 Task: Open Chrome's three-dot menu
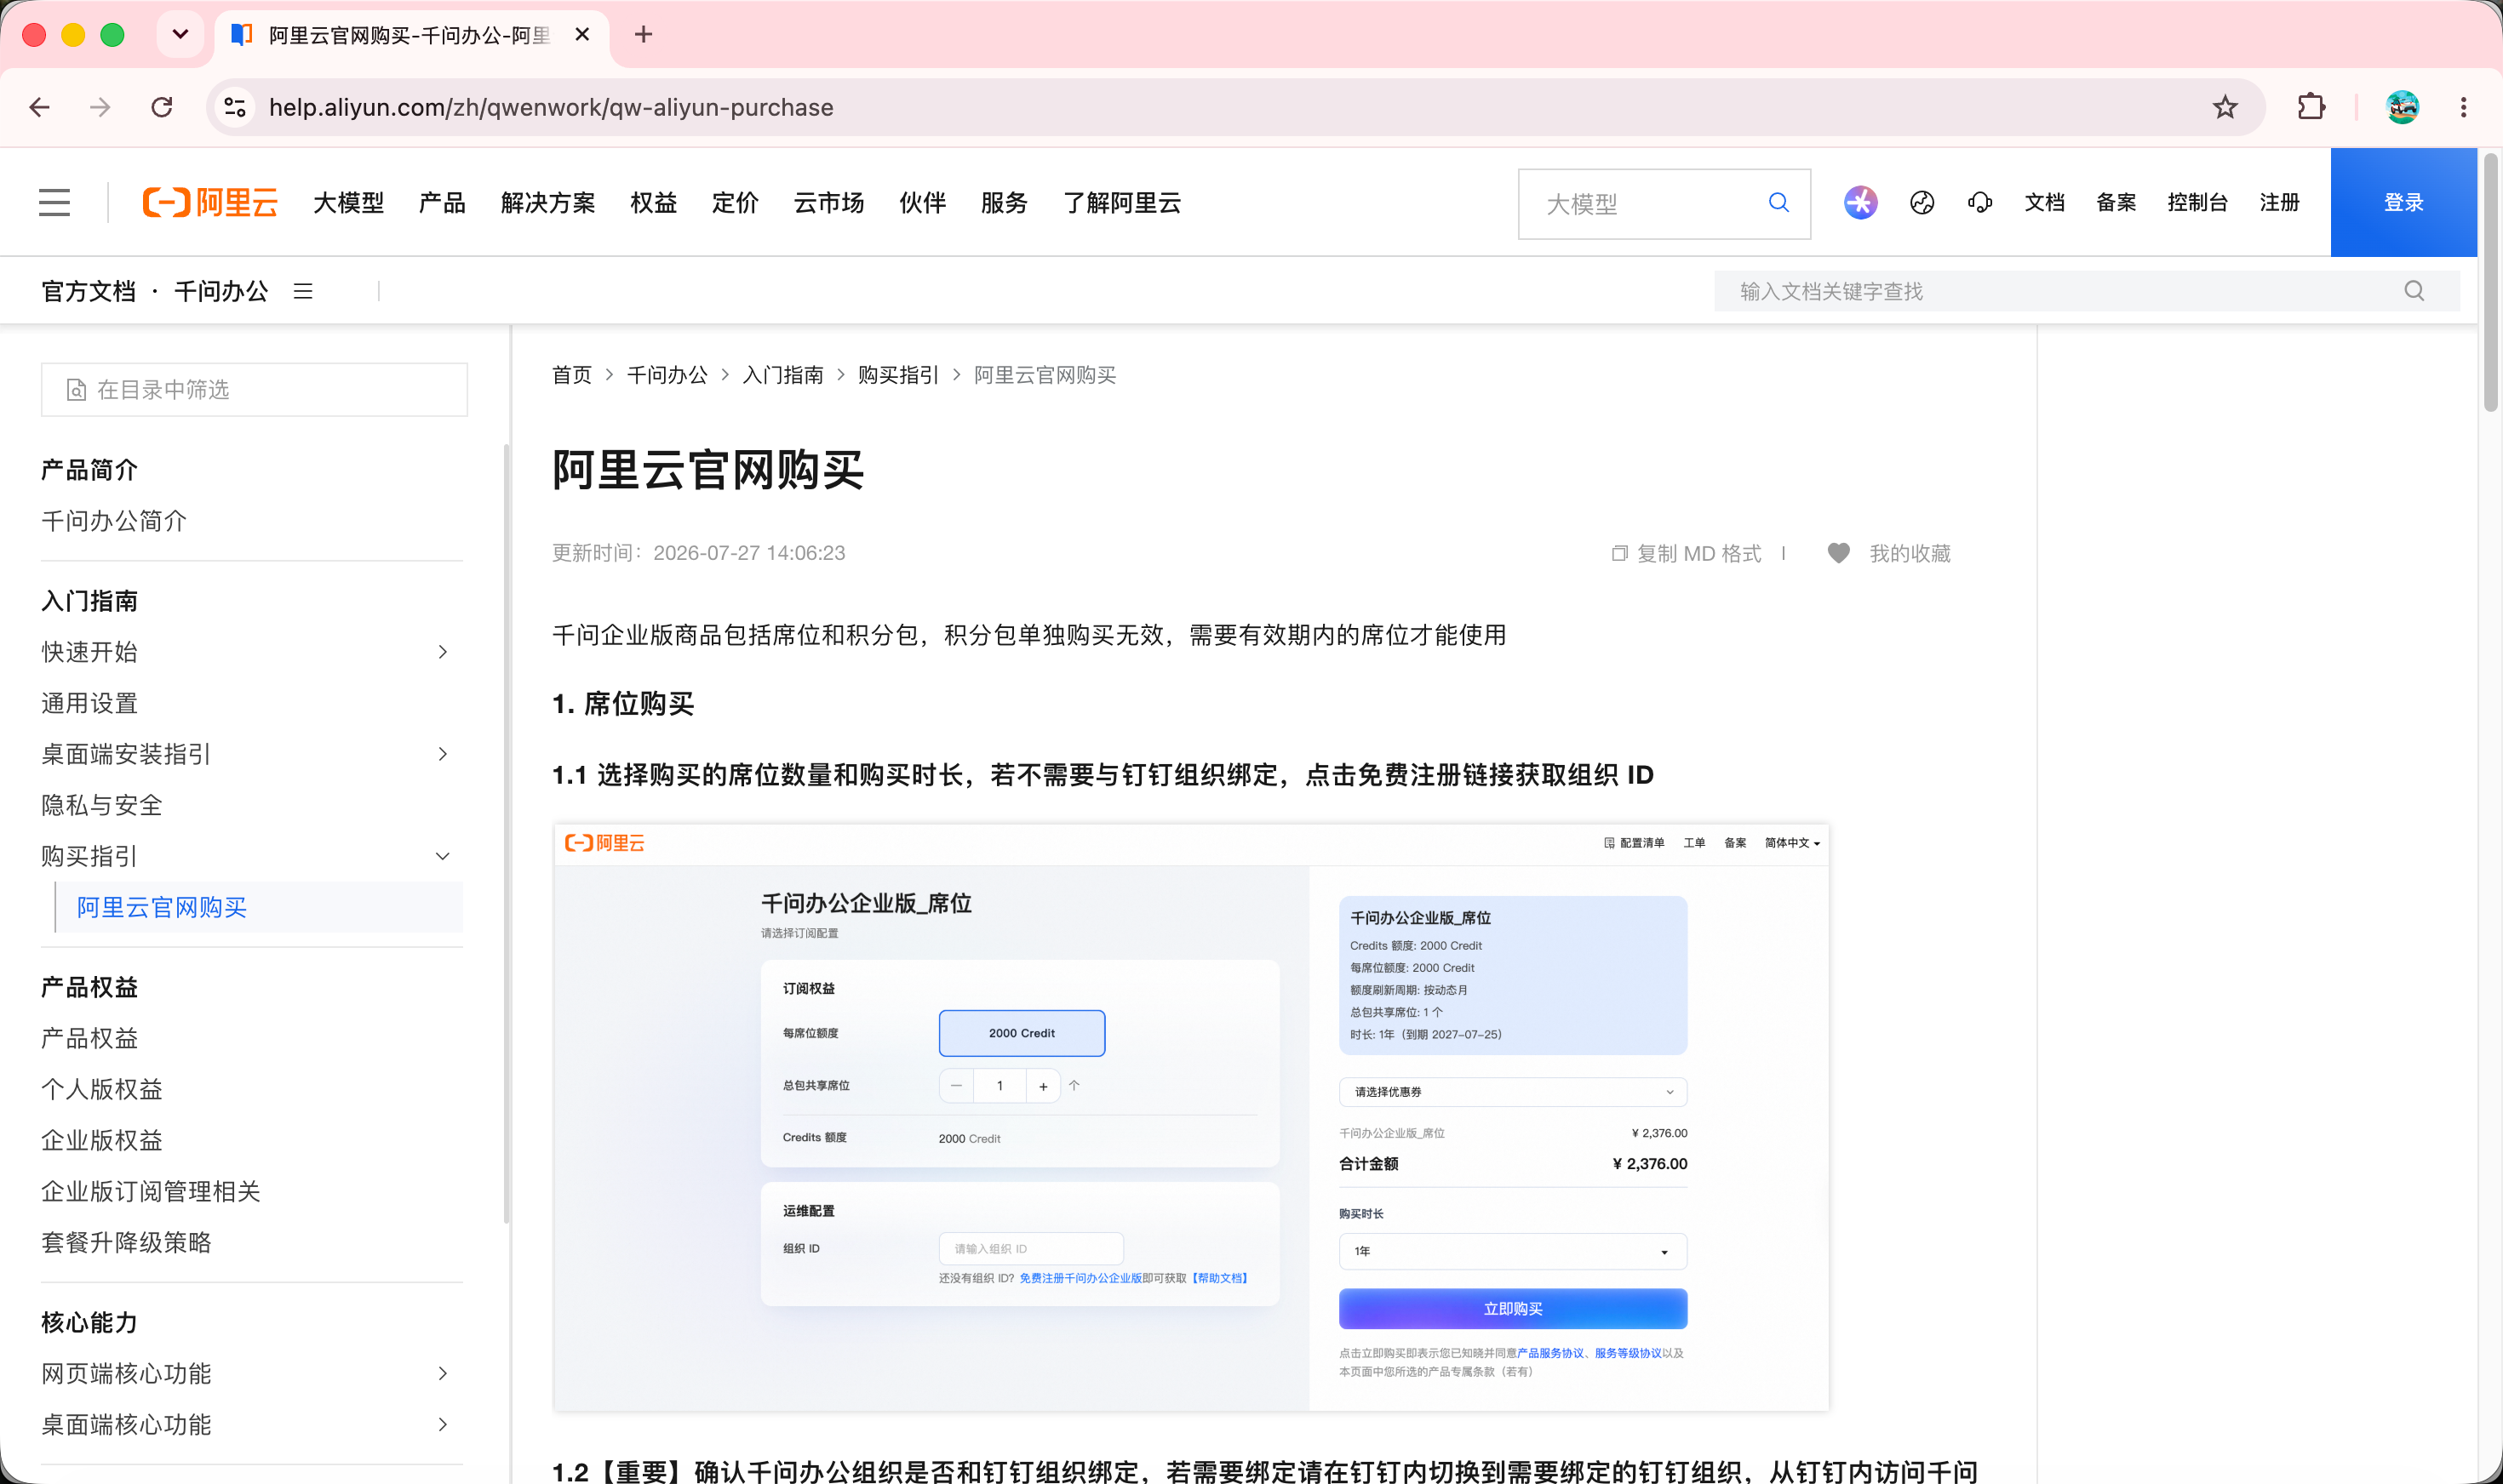click(x=2463, y=107)
